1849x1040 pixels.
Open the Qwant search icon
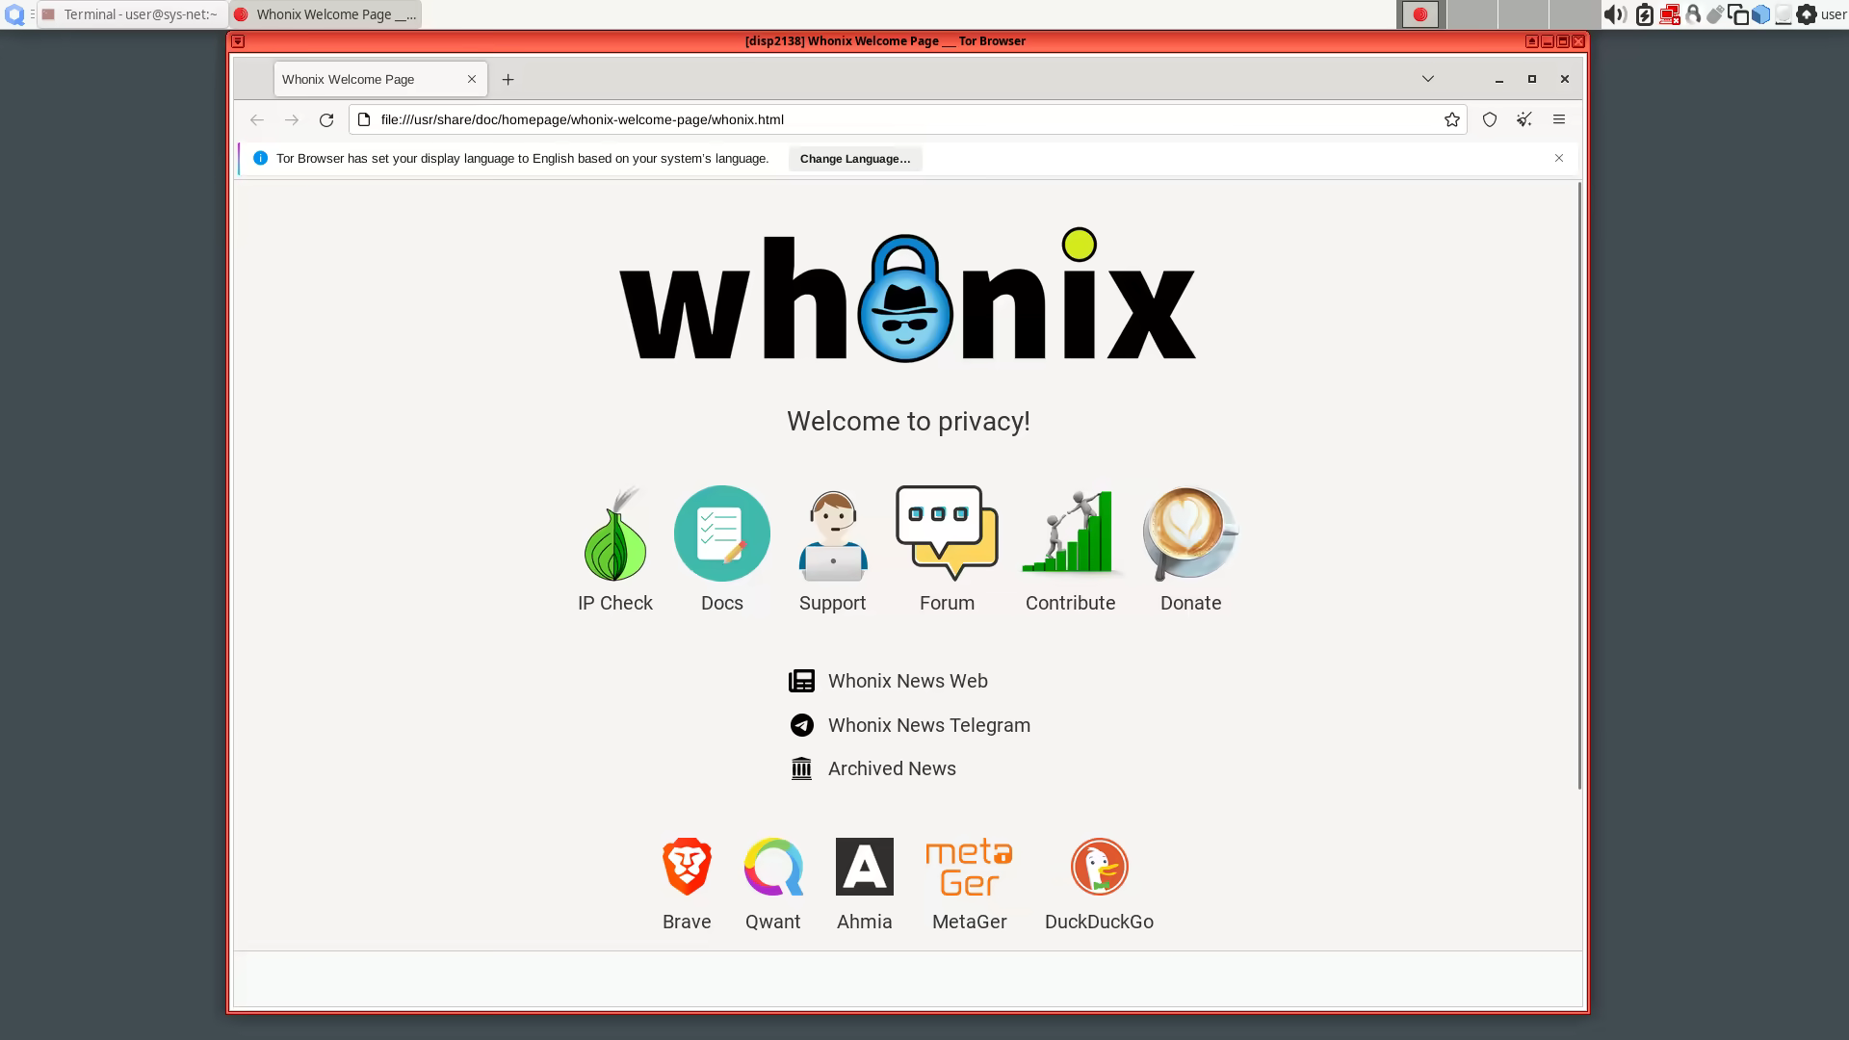(773, 867)
